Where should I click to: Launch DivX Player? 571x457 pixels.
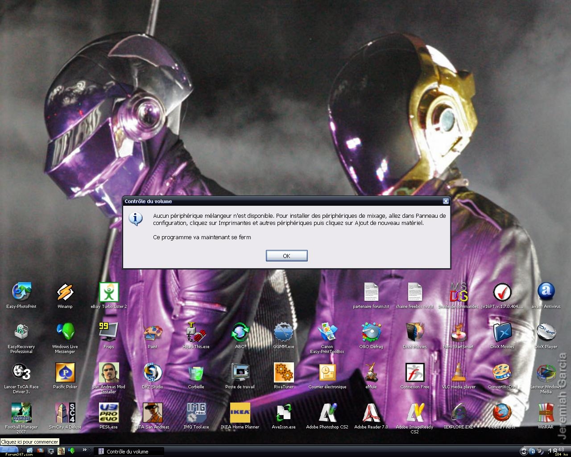(546, 336)
